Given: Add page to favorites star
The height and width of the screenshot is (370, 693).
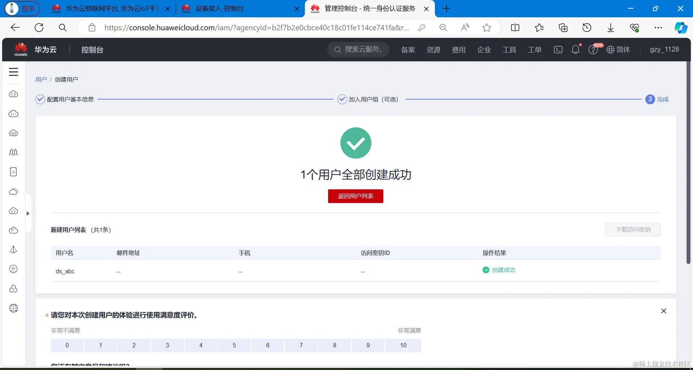Looking at the screenshot, I should tap(487, 27).
